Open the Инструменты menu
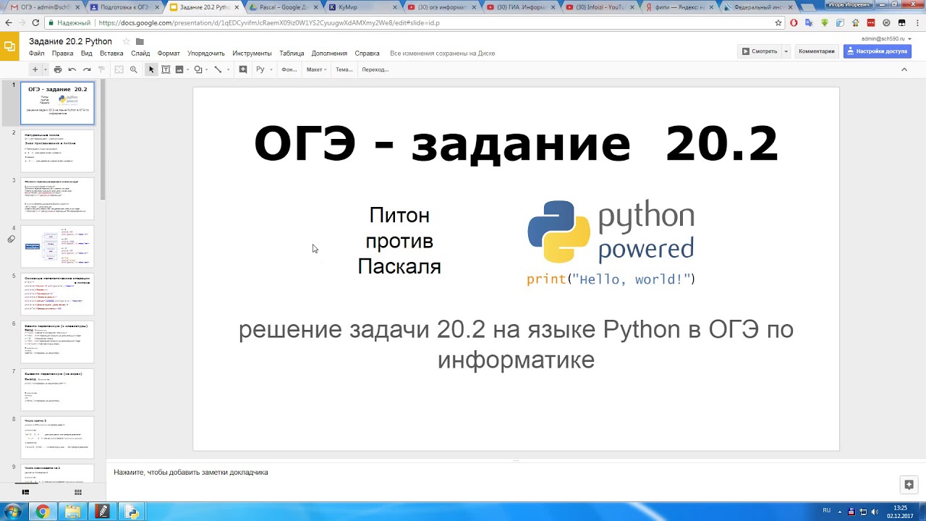This screenshot has height=521, width=926. [x=252, y=54]
